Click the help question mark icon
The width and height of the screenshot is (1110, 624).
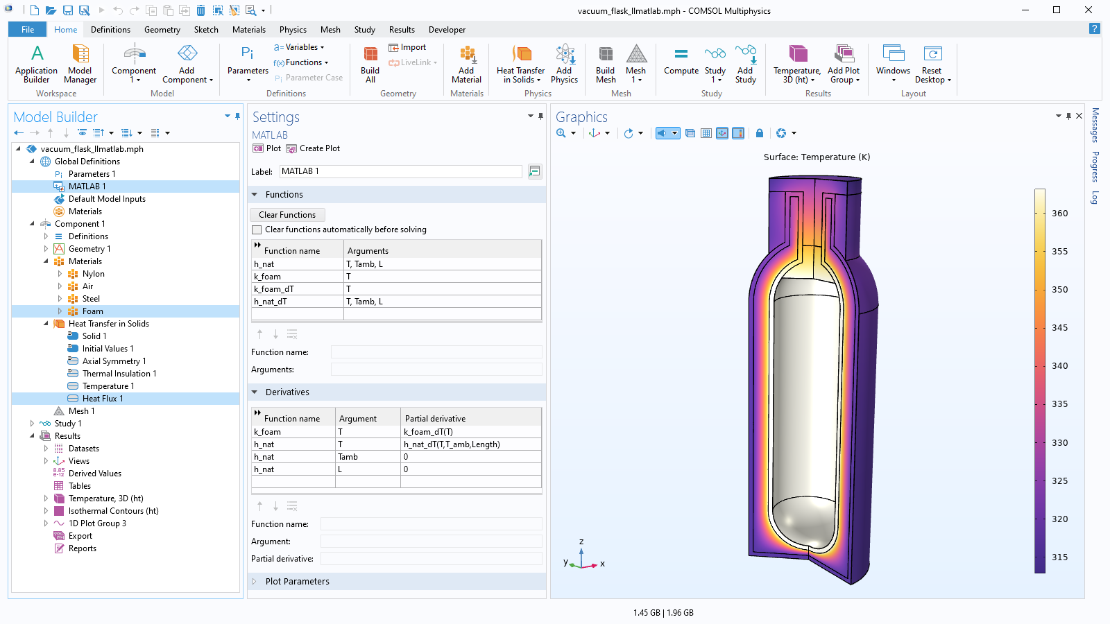pos(1094,28)
